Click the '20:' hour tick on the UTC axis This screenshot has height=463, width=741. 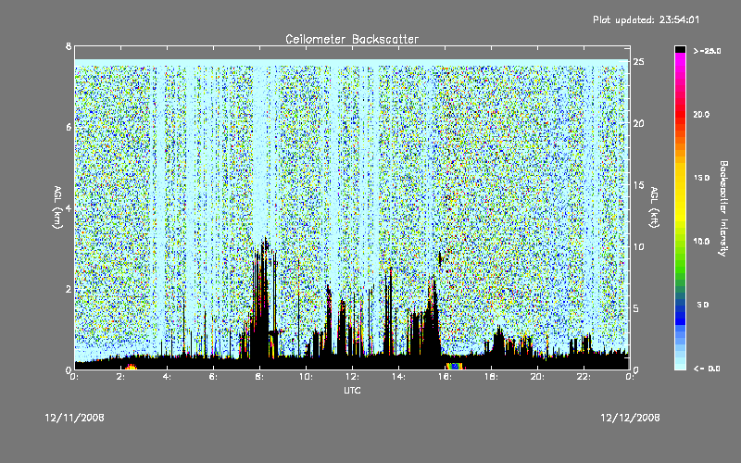point(537,377)
